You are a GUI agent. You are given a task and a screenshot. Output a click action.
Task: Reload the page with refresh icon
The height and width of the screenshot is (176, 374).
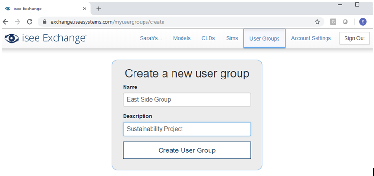[x=29, y=22]
